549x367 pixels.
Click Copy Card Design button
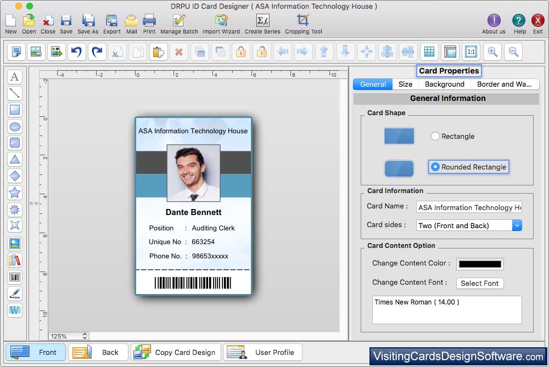coord(176,352)
